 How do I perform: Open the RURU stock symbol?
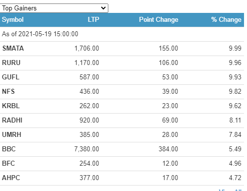[11, 63]
